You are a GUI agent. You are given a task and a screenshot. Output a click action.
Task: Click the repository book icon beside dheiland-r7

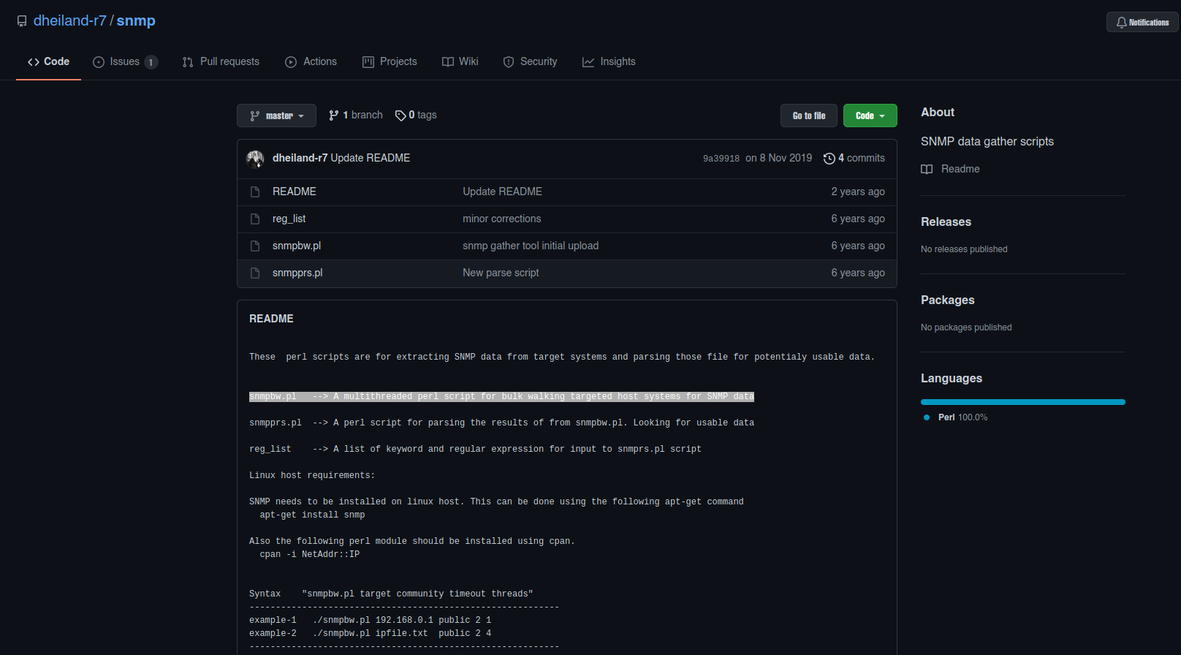22,21
